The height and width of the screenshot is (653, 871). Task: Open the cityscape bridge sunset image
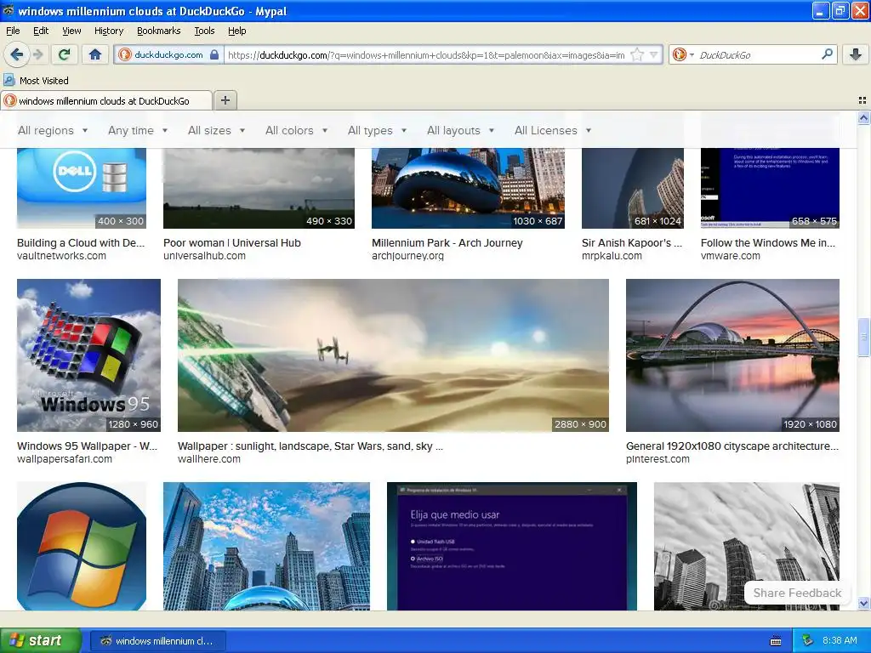pos(732,355)
